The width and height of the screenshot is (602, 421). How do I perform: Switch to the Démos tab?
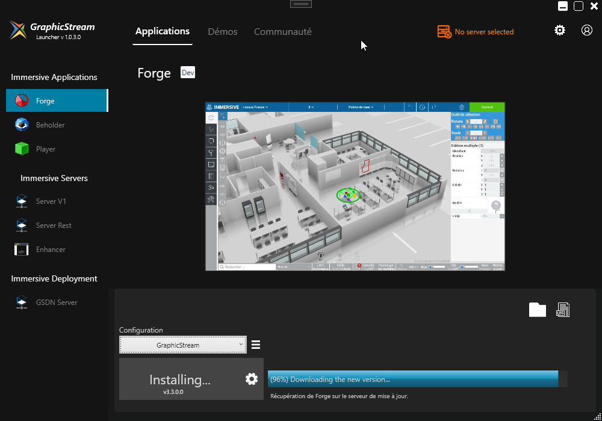coord(223,31)
